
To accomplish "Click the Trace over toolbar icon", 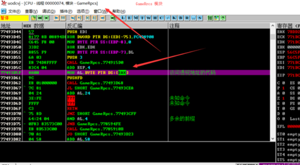I will pyautogui.click(x=94, y=18).
